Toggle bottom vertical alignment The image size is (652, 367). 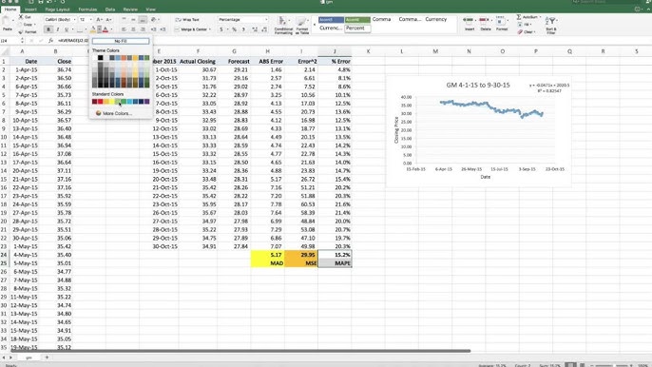pyautogui.click(x=143, y=20)
